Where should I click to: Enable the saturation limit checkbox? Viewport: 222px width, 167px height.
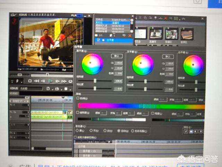pos(77,112)
